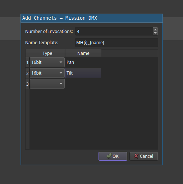Select row header 3
The image size is (183, 184).
pyautogui.click(x=27, y=84)
